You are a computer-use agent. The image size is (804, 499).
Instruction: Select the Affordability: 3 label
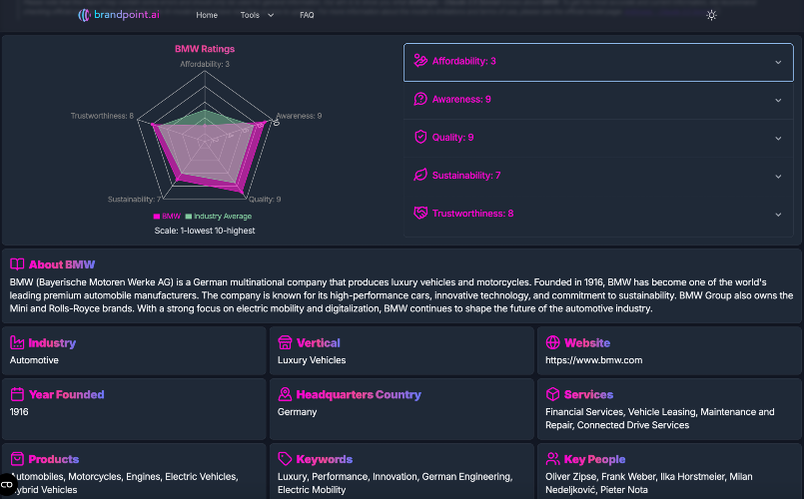pyautogui.click(x=464, y=61)
